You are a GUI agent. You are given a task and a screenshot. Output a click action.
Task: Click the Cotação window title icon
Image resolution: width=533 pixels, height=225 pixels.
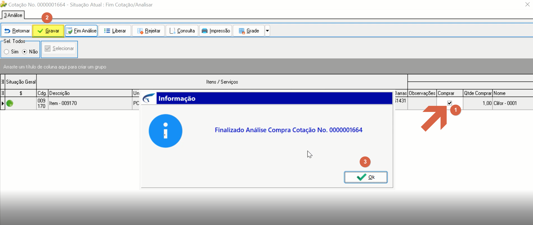click(x=4, y=4)
